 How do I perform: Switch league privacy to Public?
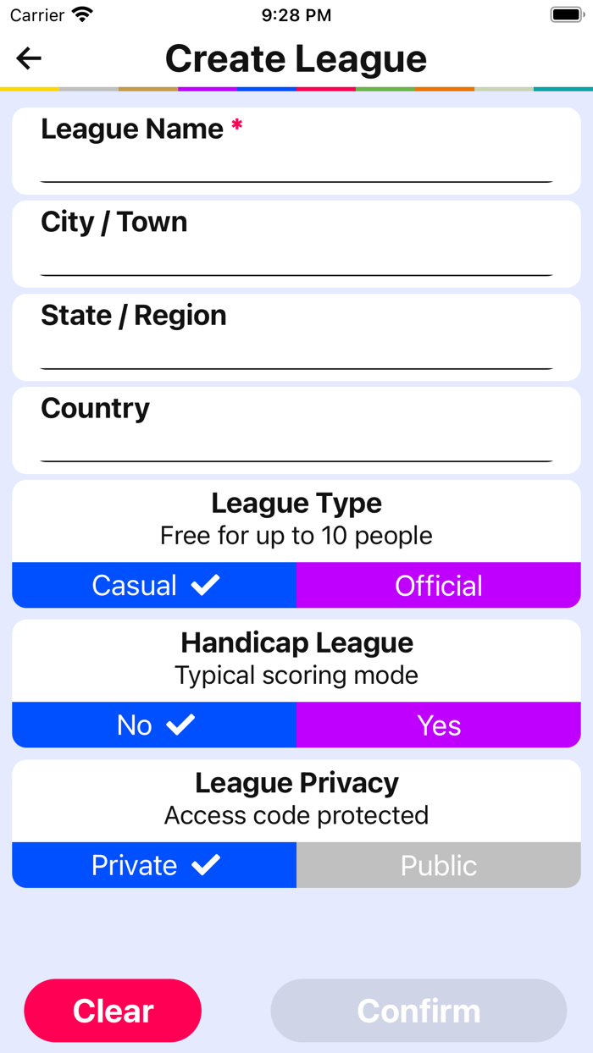point(438,864)
